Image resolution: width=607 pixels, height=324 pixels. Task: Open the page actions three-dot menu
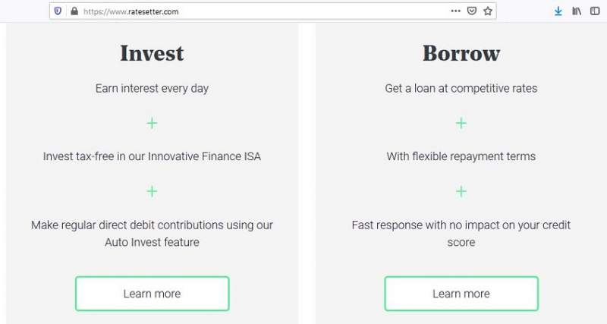[x=456, y=11]
